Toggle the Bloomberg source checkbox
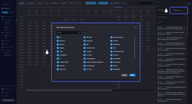 pyautogui.click(x=111, y=44)
